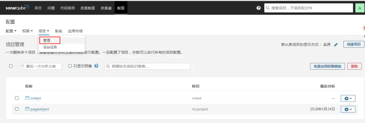Open 问题 in the top navigation bar

click(x=51, y=8)
